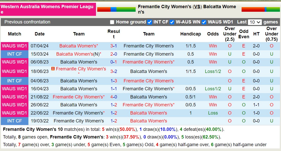Click the INT CF badge on the 15/03/24 row
The height and width of the screenshot is (151, 281).
click(15, 54)
